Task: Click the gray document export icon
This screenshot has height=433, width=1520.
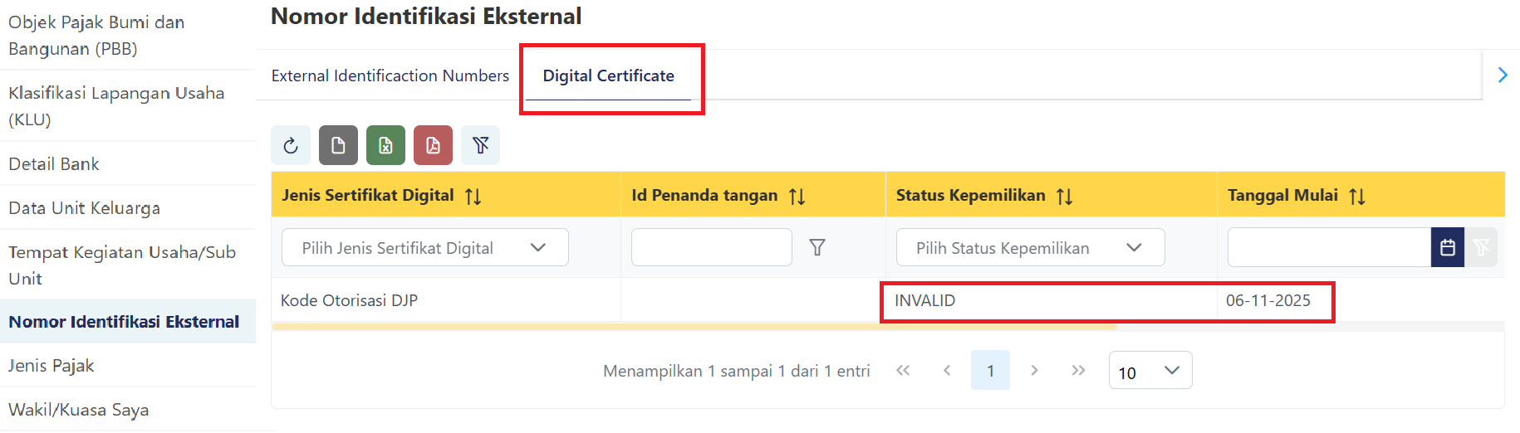Action: pyautogui.click(x=338, y=146)
